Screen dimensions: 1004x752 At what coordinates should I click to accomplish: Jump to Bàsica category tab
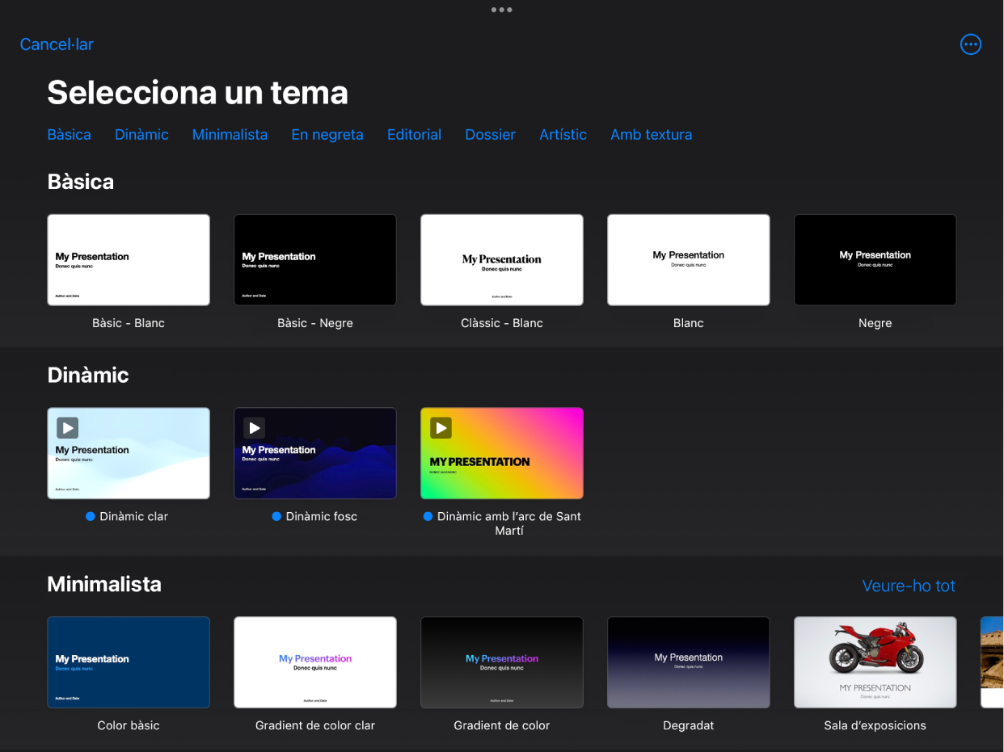[x=69, y=135]
